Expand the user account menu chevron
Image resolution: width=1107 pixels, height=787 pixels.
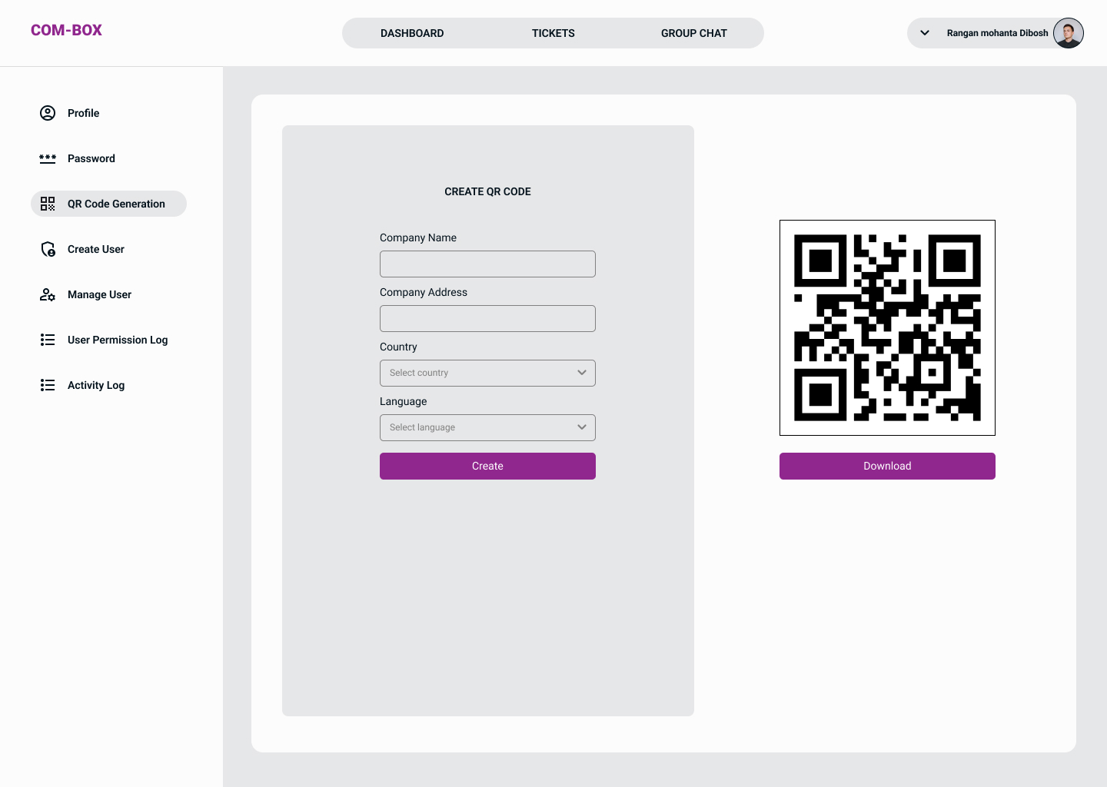pyautogui.click(x=925, y=33)
